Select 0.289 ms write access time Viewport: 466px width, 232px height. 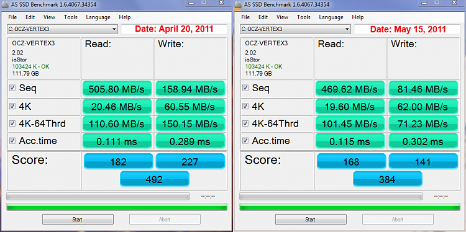point(190,141)
